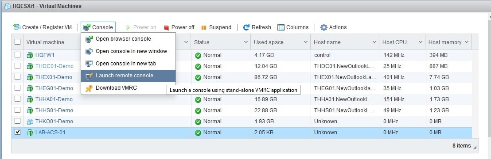Click the LAB-ACS-01 VM icon
The height and width of the screenshot is (159, 491).
(30, 132)
